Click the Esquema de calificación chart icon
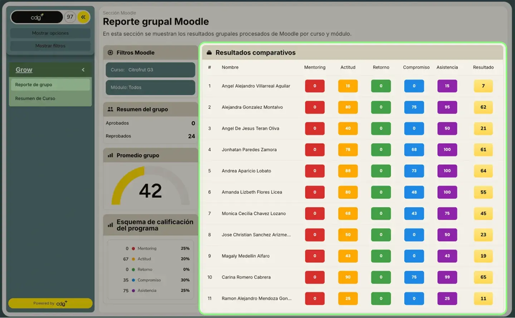This screenshot has width=515, height=318. point(110,225)
